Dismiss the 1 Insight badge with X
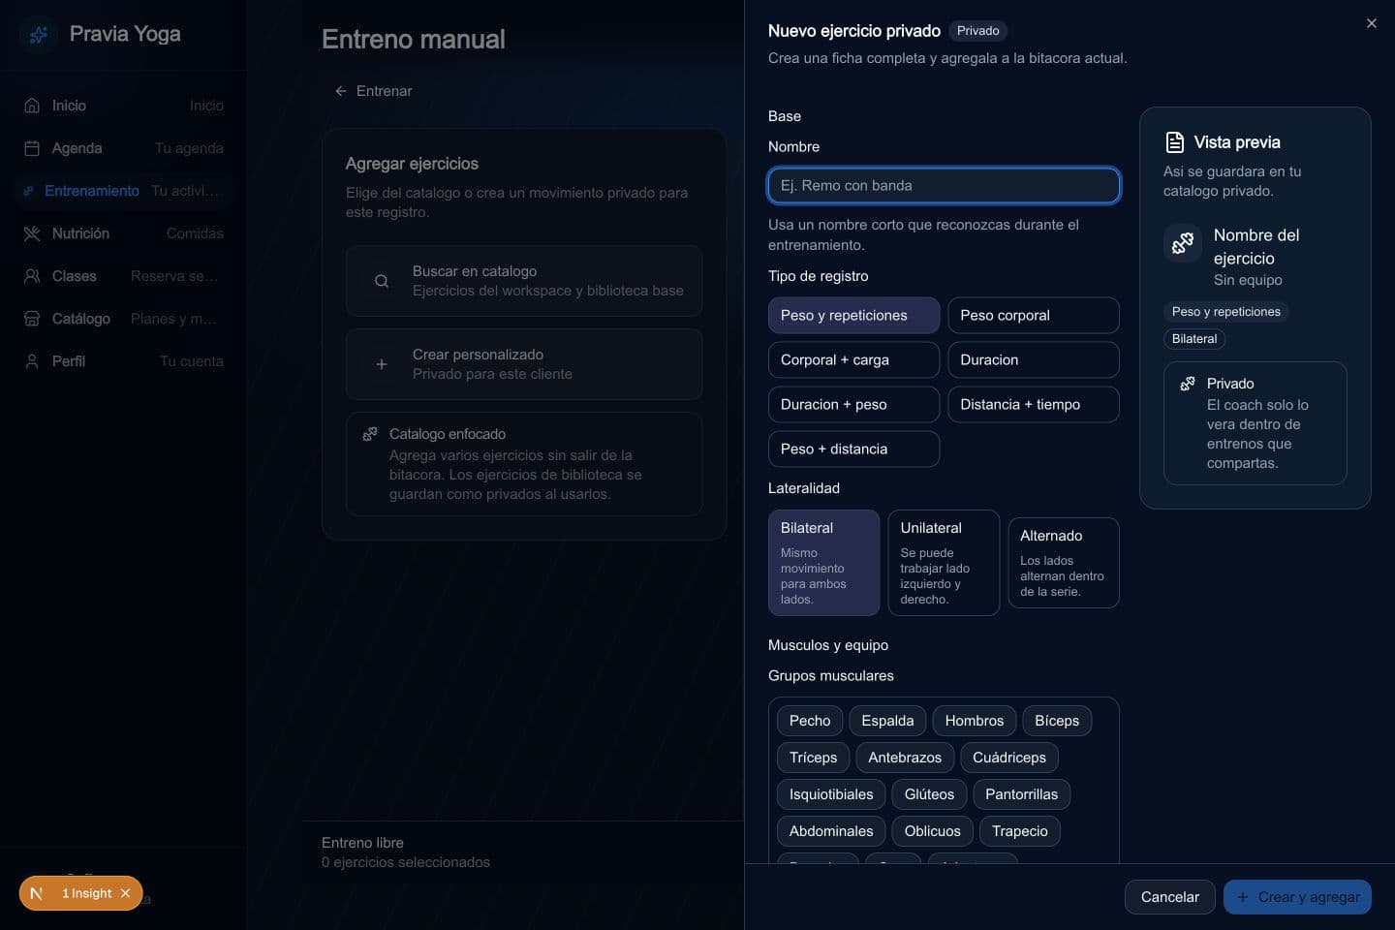This screenshot has height=930, width=1395. tap(125, 893)
